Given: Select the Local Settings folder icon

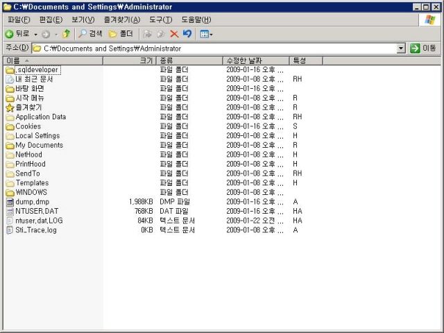Looking at the screenshot, I should click(x=10, y=136).
